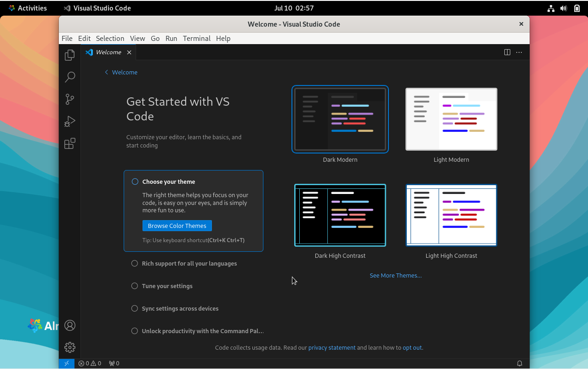Click the Browse Color Themes button
The image size is (588, 369).
[x=177, y=226]
